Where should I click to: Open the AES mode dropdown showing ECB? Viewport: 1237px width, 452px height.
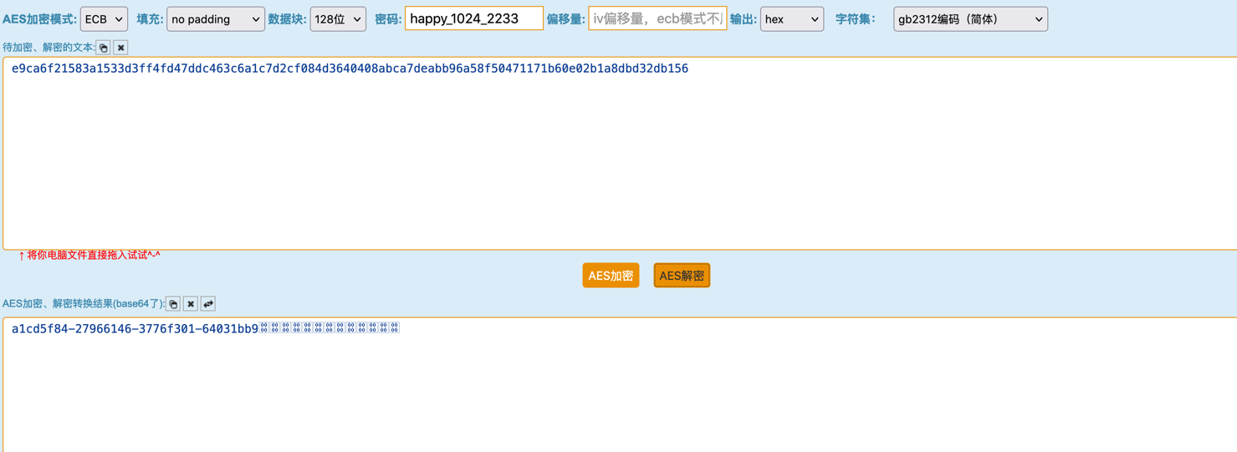coord(104,19)
